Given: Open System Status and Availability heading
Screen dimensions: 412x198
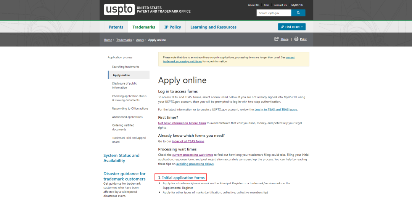Looking at the screenshot, I should (121, 158).
